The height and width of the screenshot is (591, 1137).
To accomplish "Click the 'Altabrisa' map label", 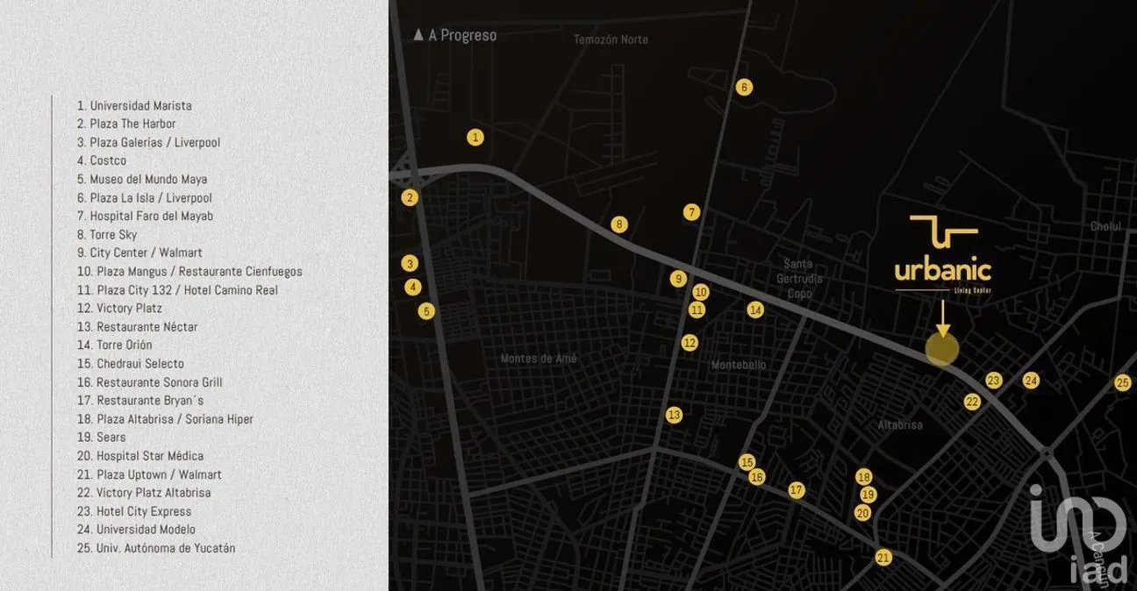I will click(x=901, y=424).
